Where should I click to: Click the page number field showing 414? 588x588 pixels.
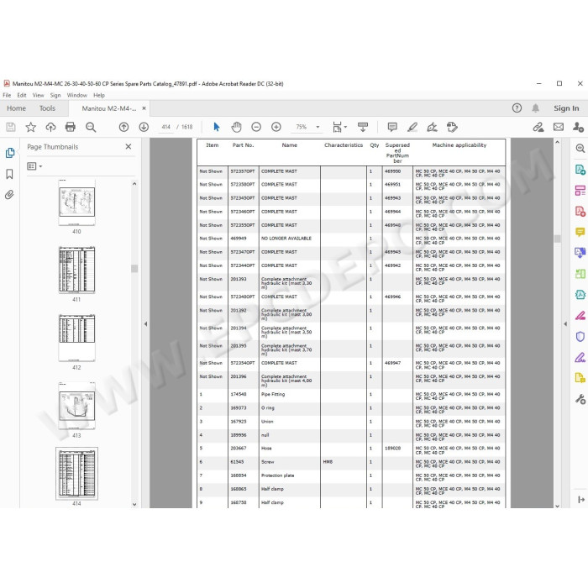(x=165, y=127)
